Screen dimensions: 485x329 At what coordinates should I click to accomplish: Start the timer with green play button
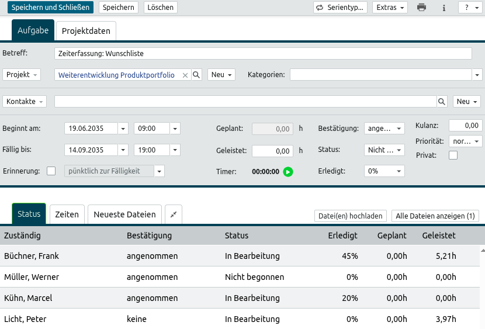pyautogui.click(x=288, y=172)
